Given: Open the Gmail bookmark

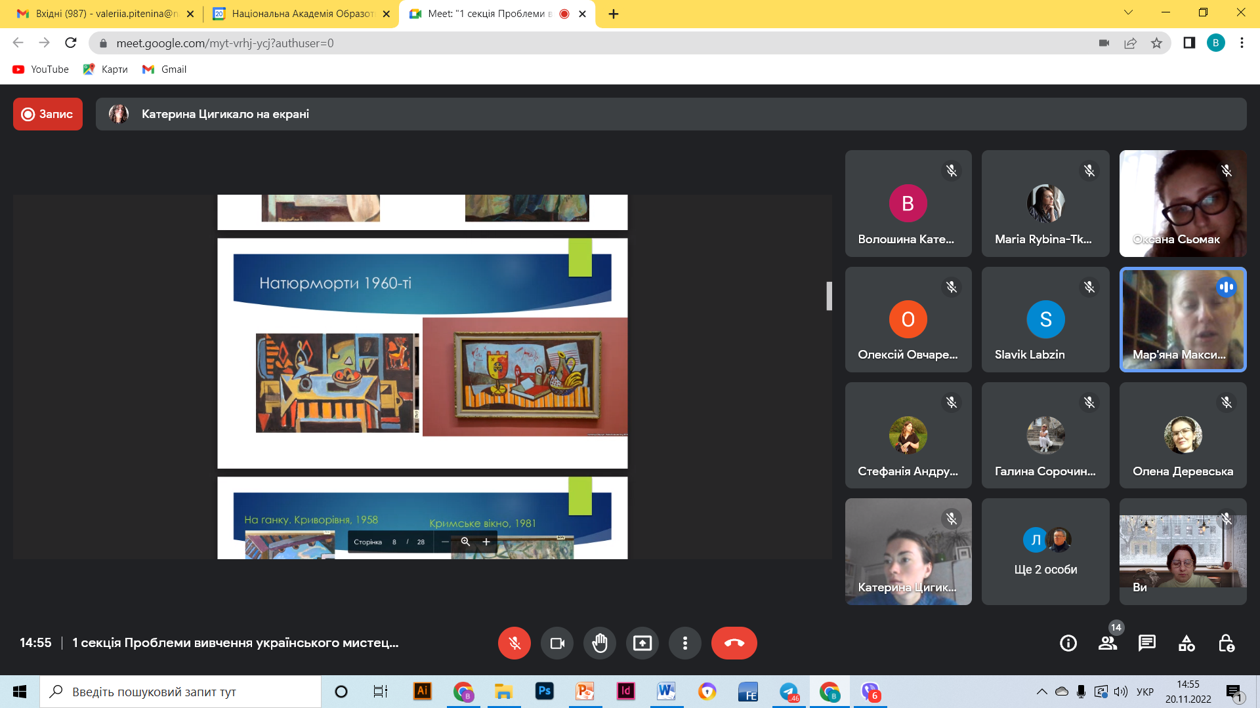Looking at the screenshot, I should click(165, 69).
